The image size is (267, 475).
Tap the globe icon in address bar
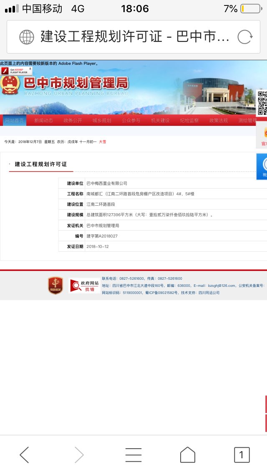point(27,37)
